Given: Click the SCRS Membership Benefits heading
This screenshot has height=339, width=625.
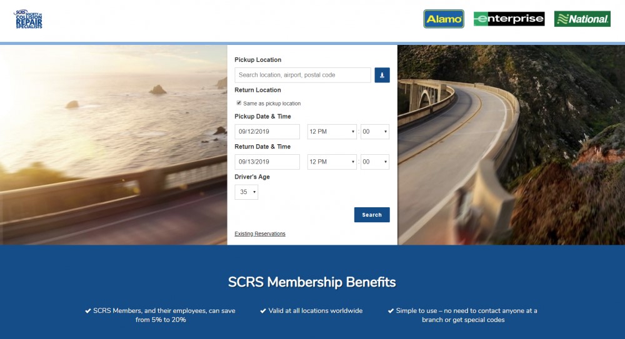Looking at the screenshot, I should click(312, 282).
